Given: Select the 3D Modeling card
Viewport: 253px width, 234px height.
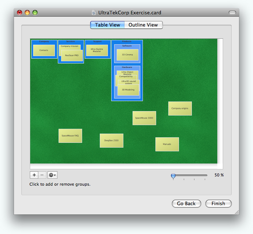Looking at the screenshot, I should click(128, 90).
